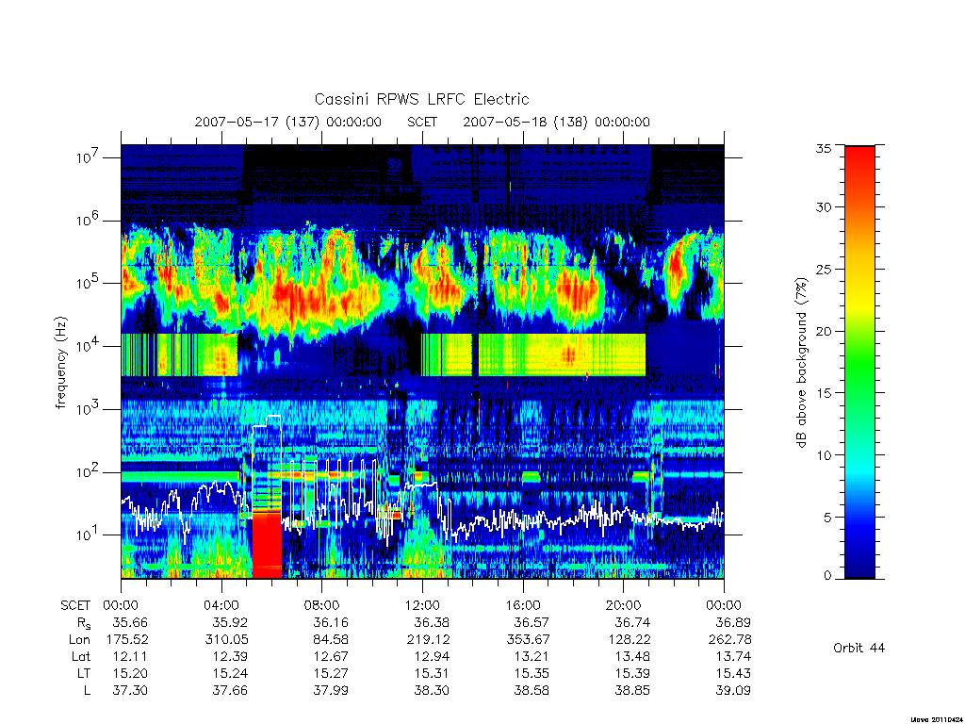The height and width of the screenshot is (724, 965).
Task: Click the 10^7 frequency tick label
Action: coord(86,157)
